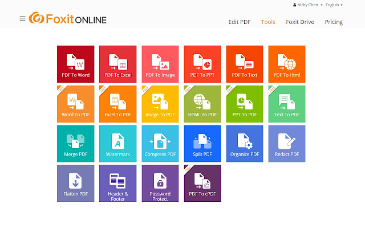
Task: Select the PDF To Excel tile
Action: click(118, 64)
